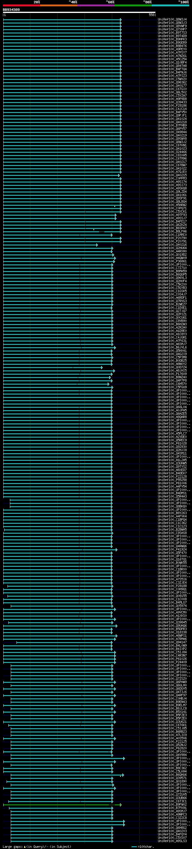Click the green alignment bar for B9FW02
Image resolution: width=192 pixels, height=849 pixels.
pos(62,805)
